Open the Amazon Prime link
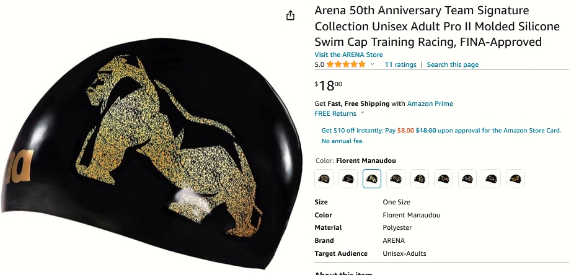Image resolution: width=579 pixels, height=275 pixels. pos(430,103)
